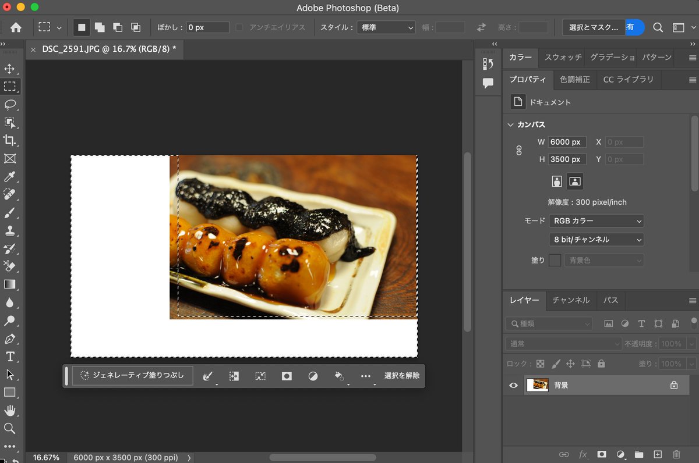The width and height of the screenshot is (699, 463).
Task: Click the Search magnifier in options bar
Action: click(x=658, y=27)
